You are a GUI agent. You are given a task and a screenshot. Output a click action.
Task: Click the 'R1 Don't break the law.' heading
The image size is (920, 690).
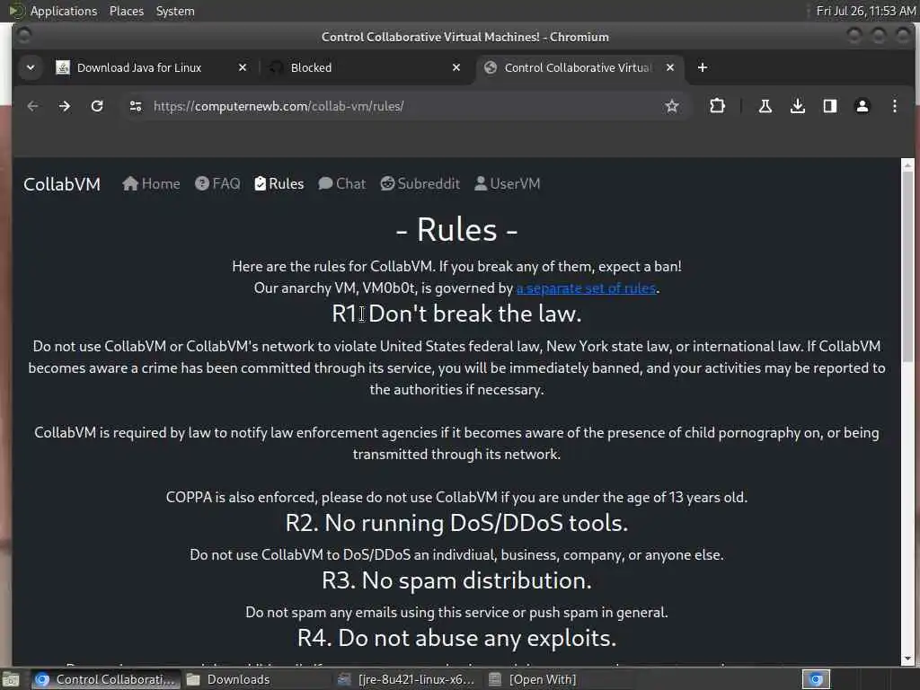456,314
